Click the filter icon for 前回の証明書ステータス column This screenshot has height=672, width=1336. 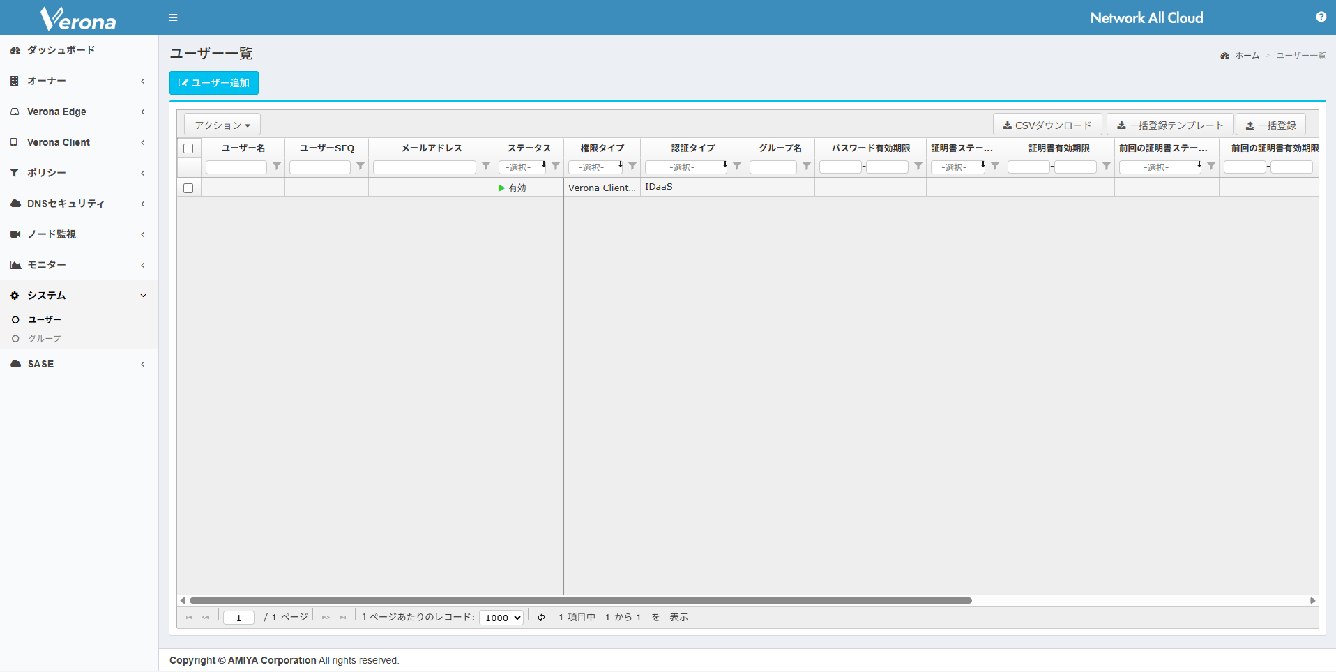pyautogui.click(x=1211, y=166)
